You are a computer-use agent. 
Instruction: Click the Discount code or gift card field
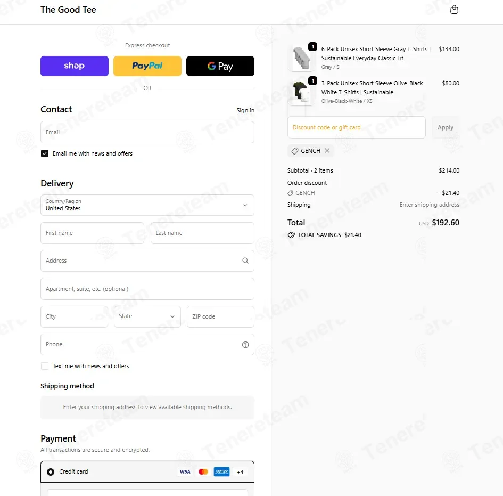[357, 128]
